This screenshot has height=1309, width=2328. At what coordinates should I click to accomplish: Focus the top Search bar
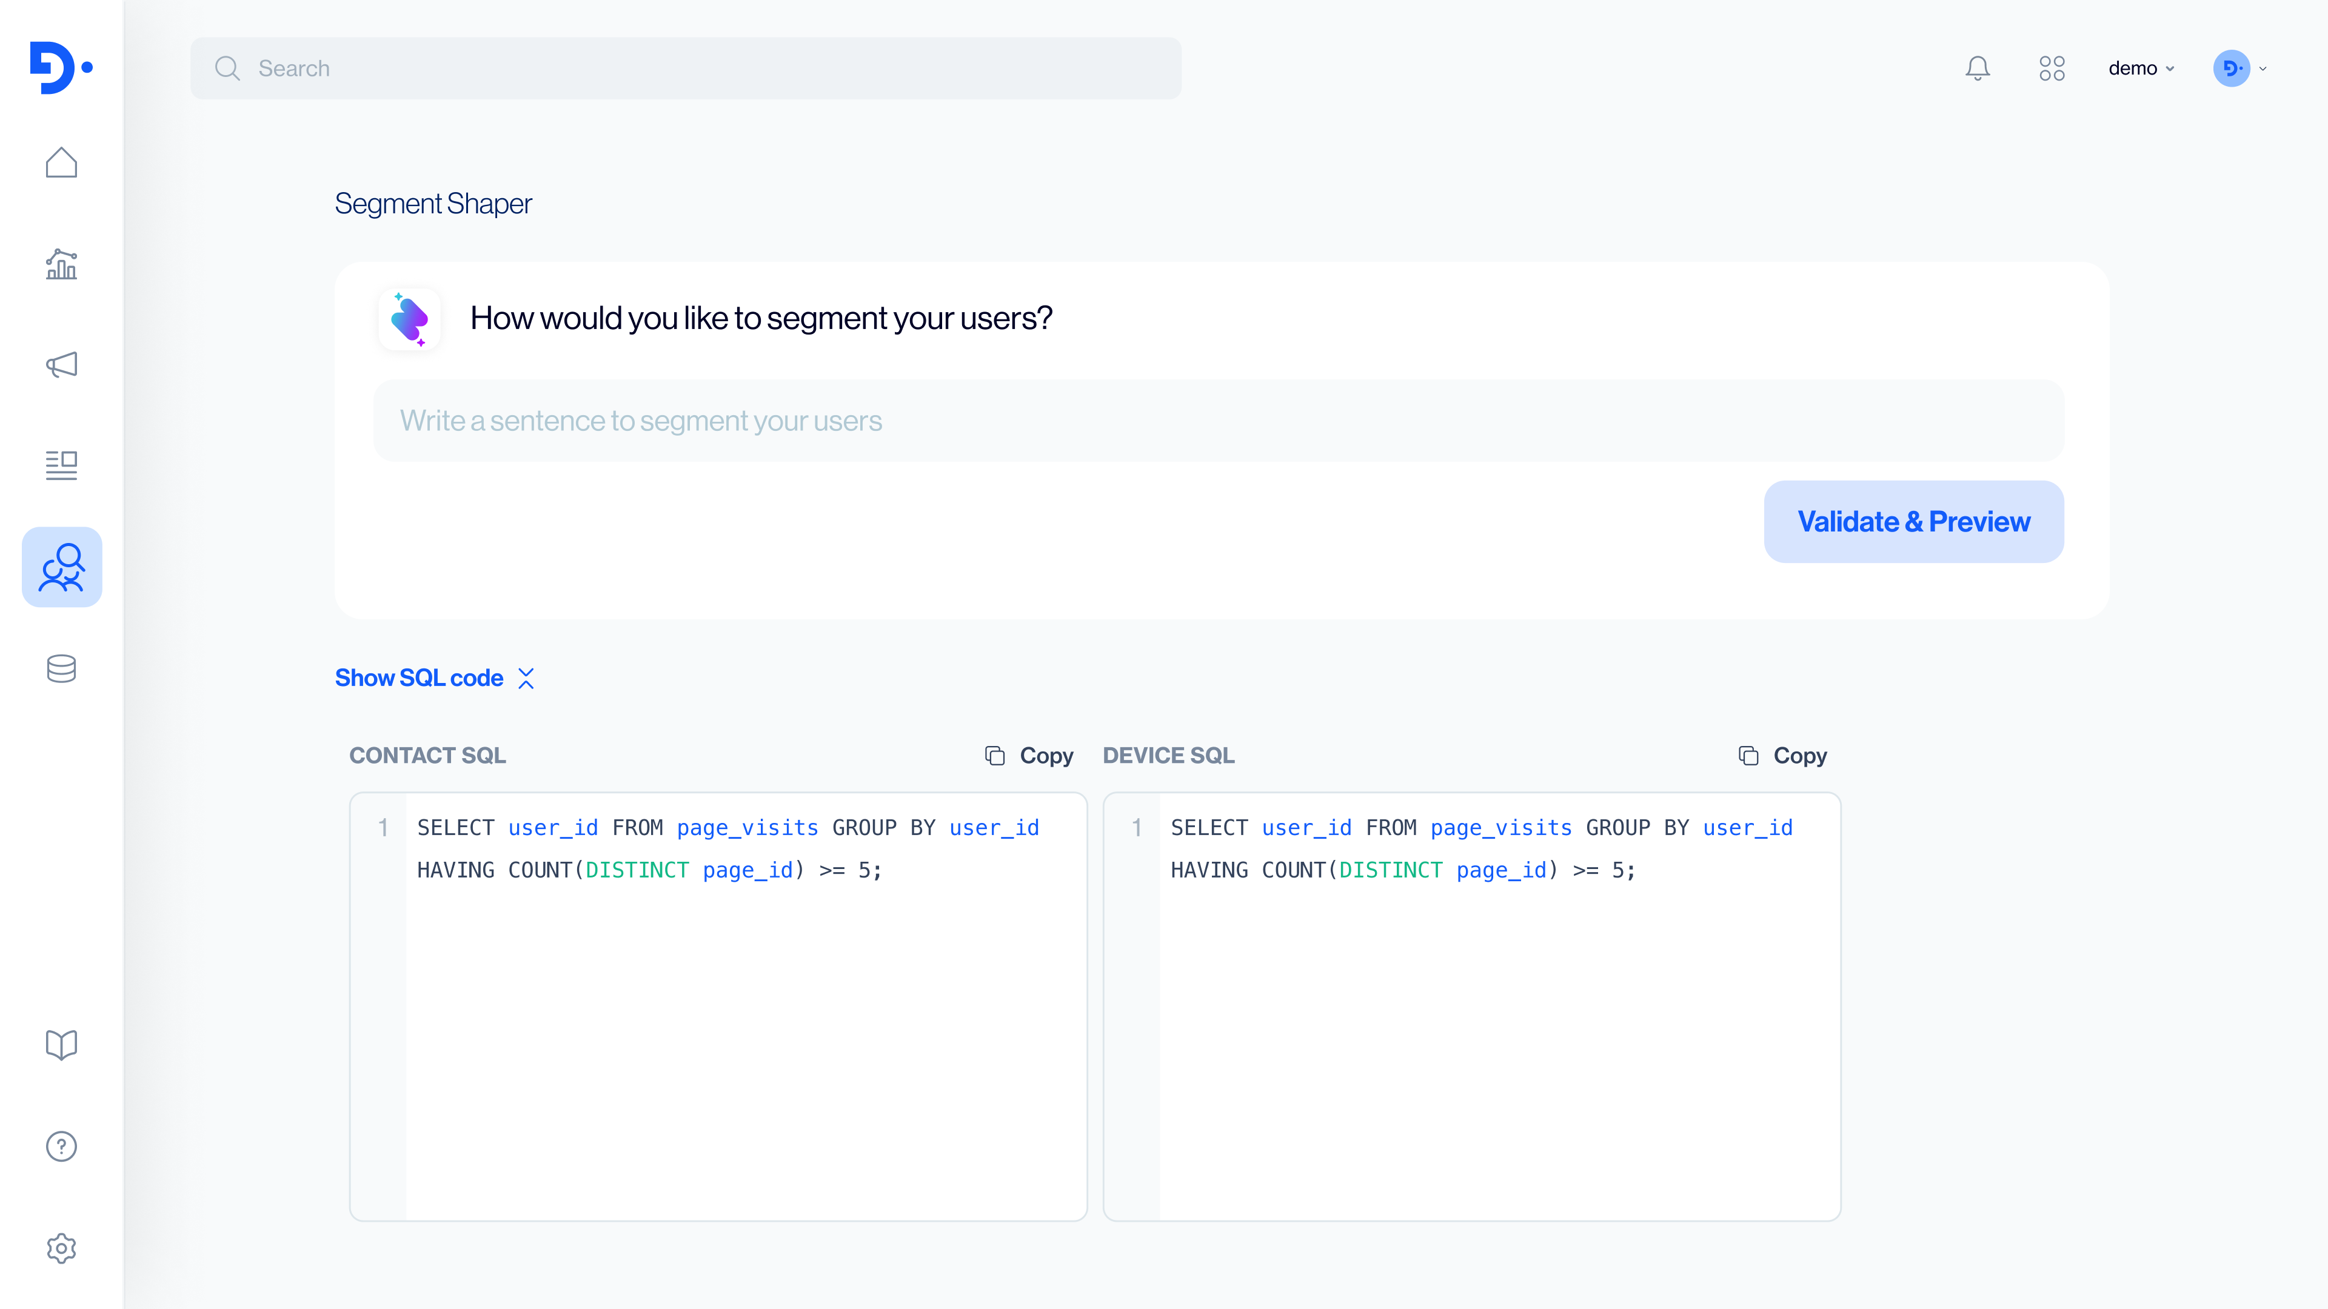coord(685,68)
